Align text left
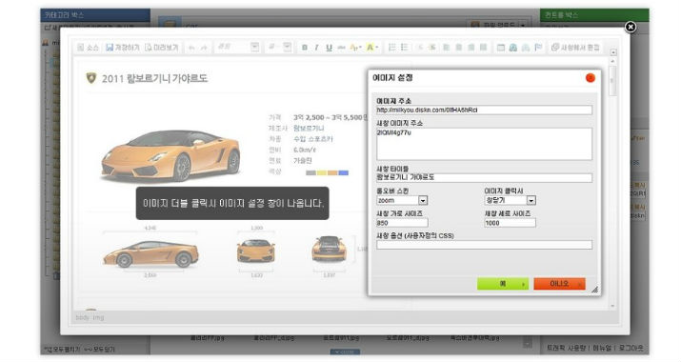 point(446,48)
